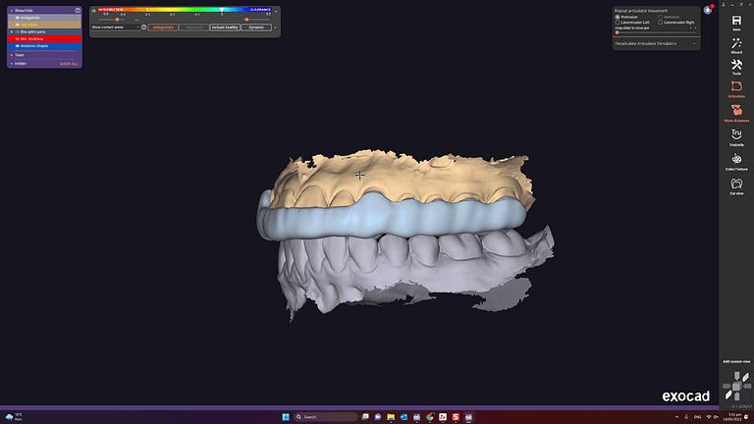Screen dimensions: 754x424
Task: Open the Color/Texture icon
Action: pyautogui.click(x=735, y=160)
